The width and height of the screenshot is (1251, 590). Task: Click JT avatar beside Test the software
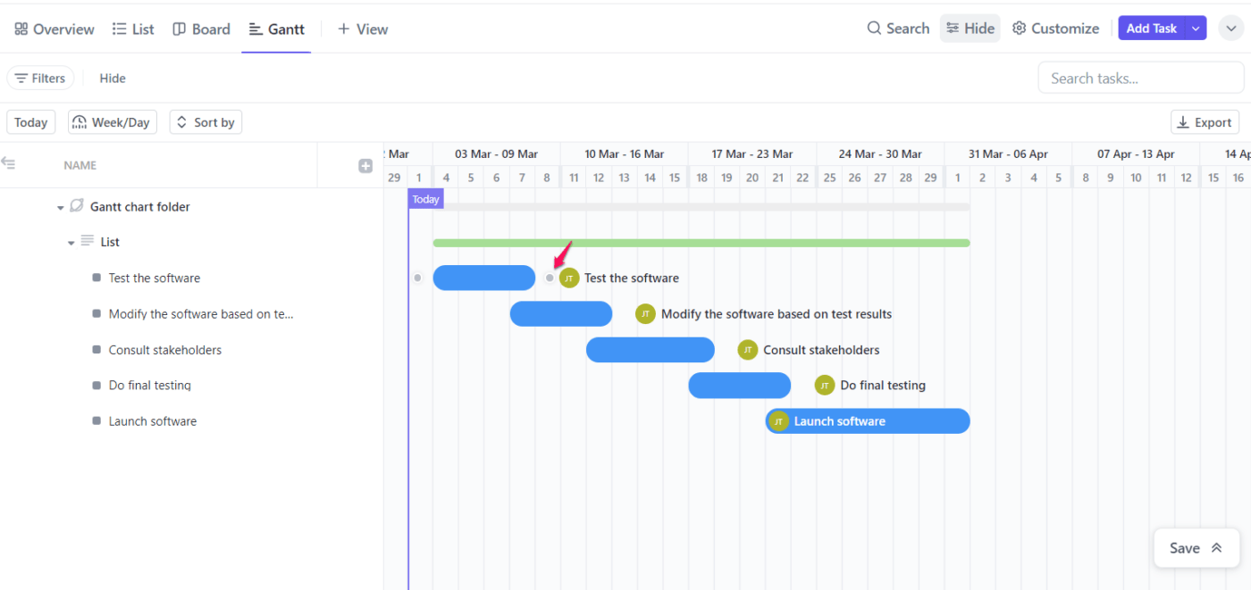pos(569,278)
